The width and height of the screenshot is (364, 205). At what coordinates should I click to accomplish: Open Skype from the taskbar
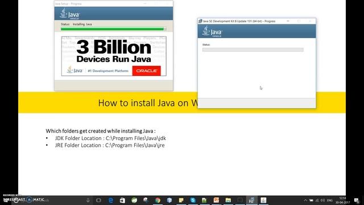tap(193, 200)
